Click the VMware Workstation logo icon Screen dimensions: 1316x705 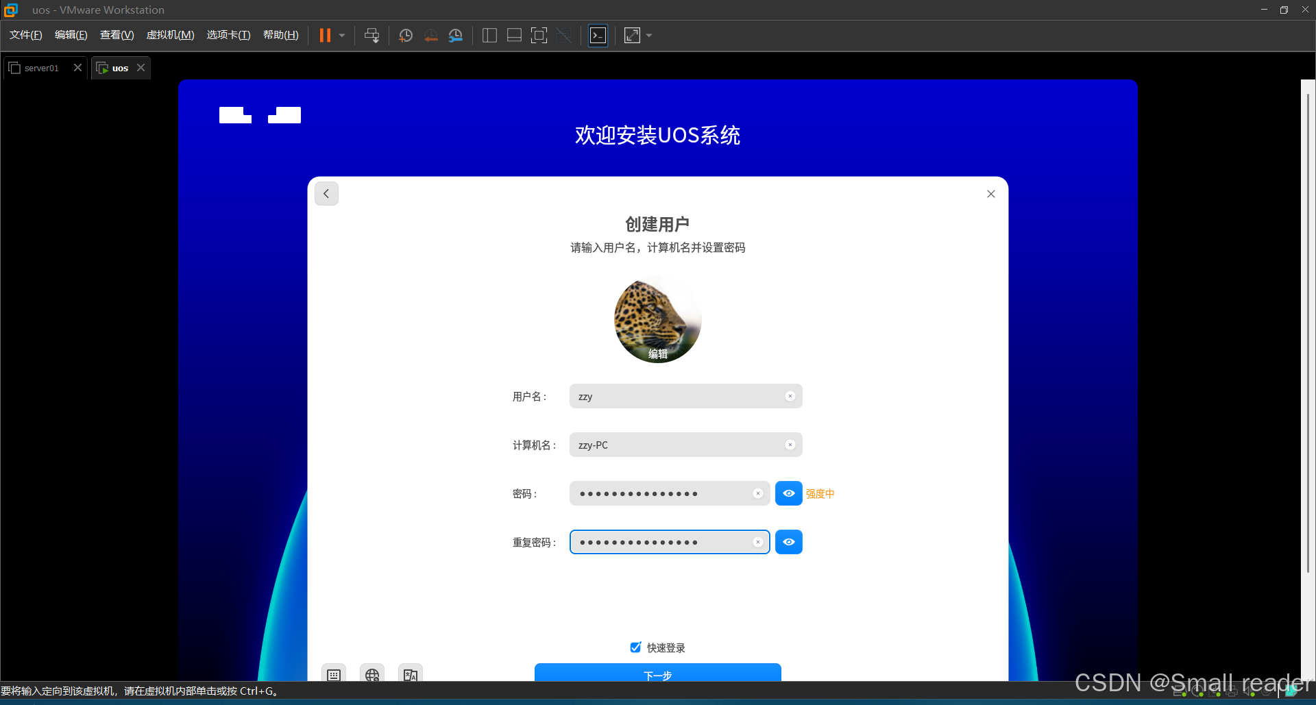[x=11, y=10]
